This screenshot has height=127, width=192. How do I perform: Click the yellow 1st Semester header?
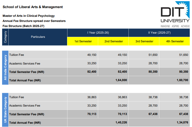click(x=83, y=41)
